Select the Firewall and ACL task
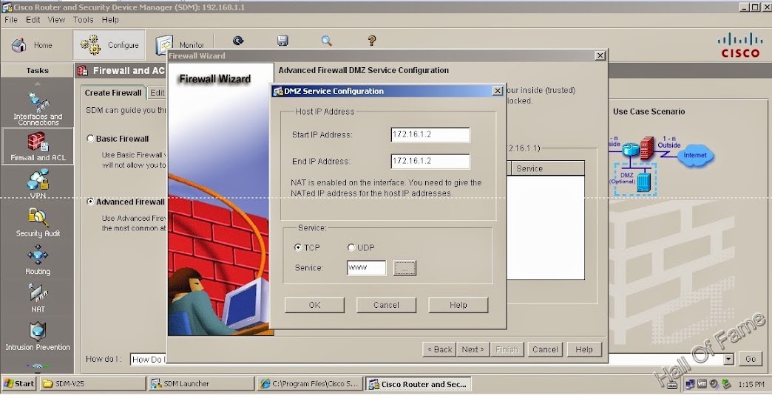The image size is (772, 395). (38, 147)
